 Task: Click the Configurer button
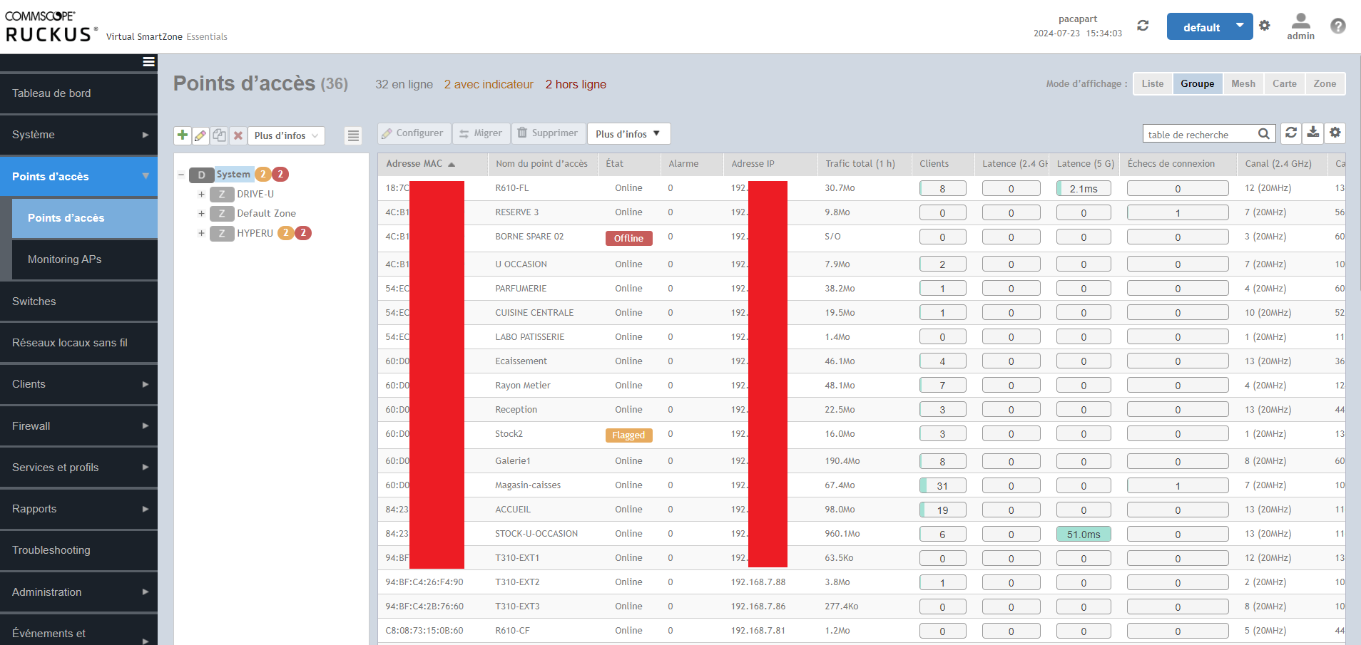[x=413, y=133]
